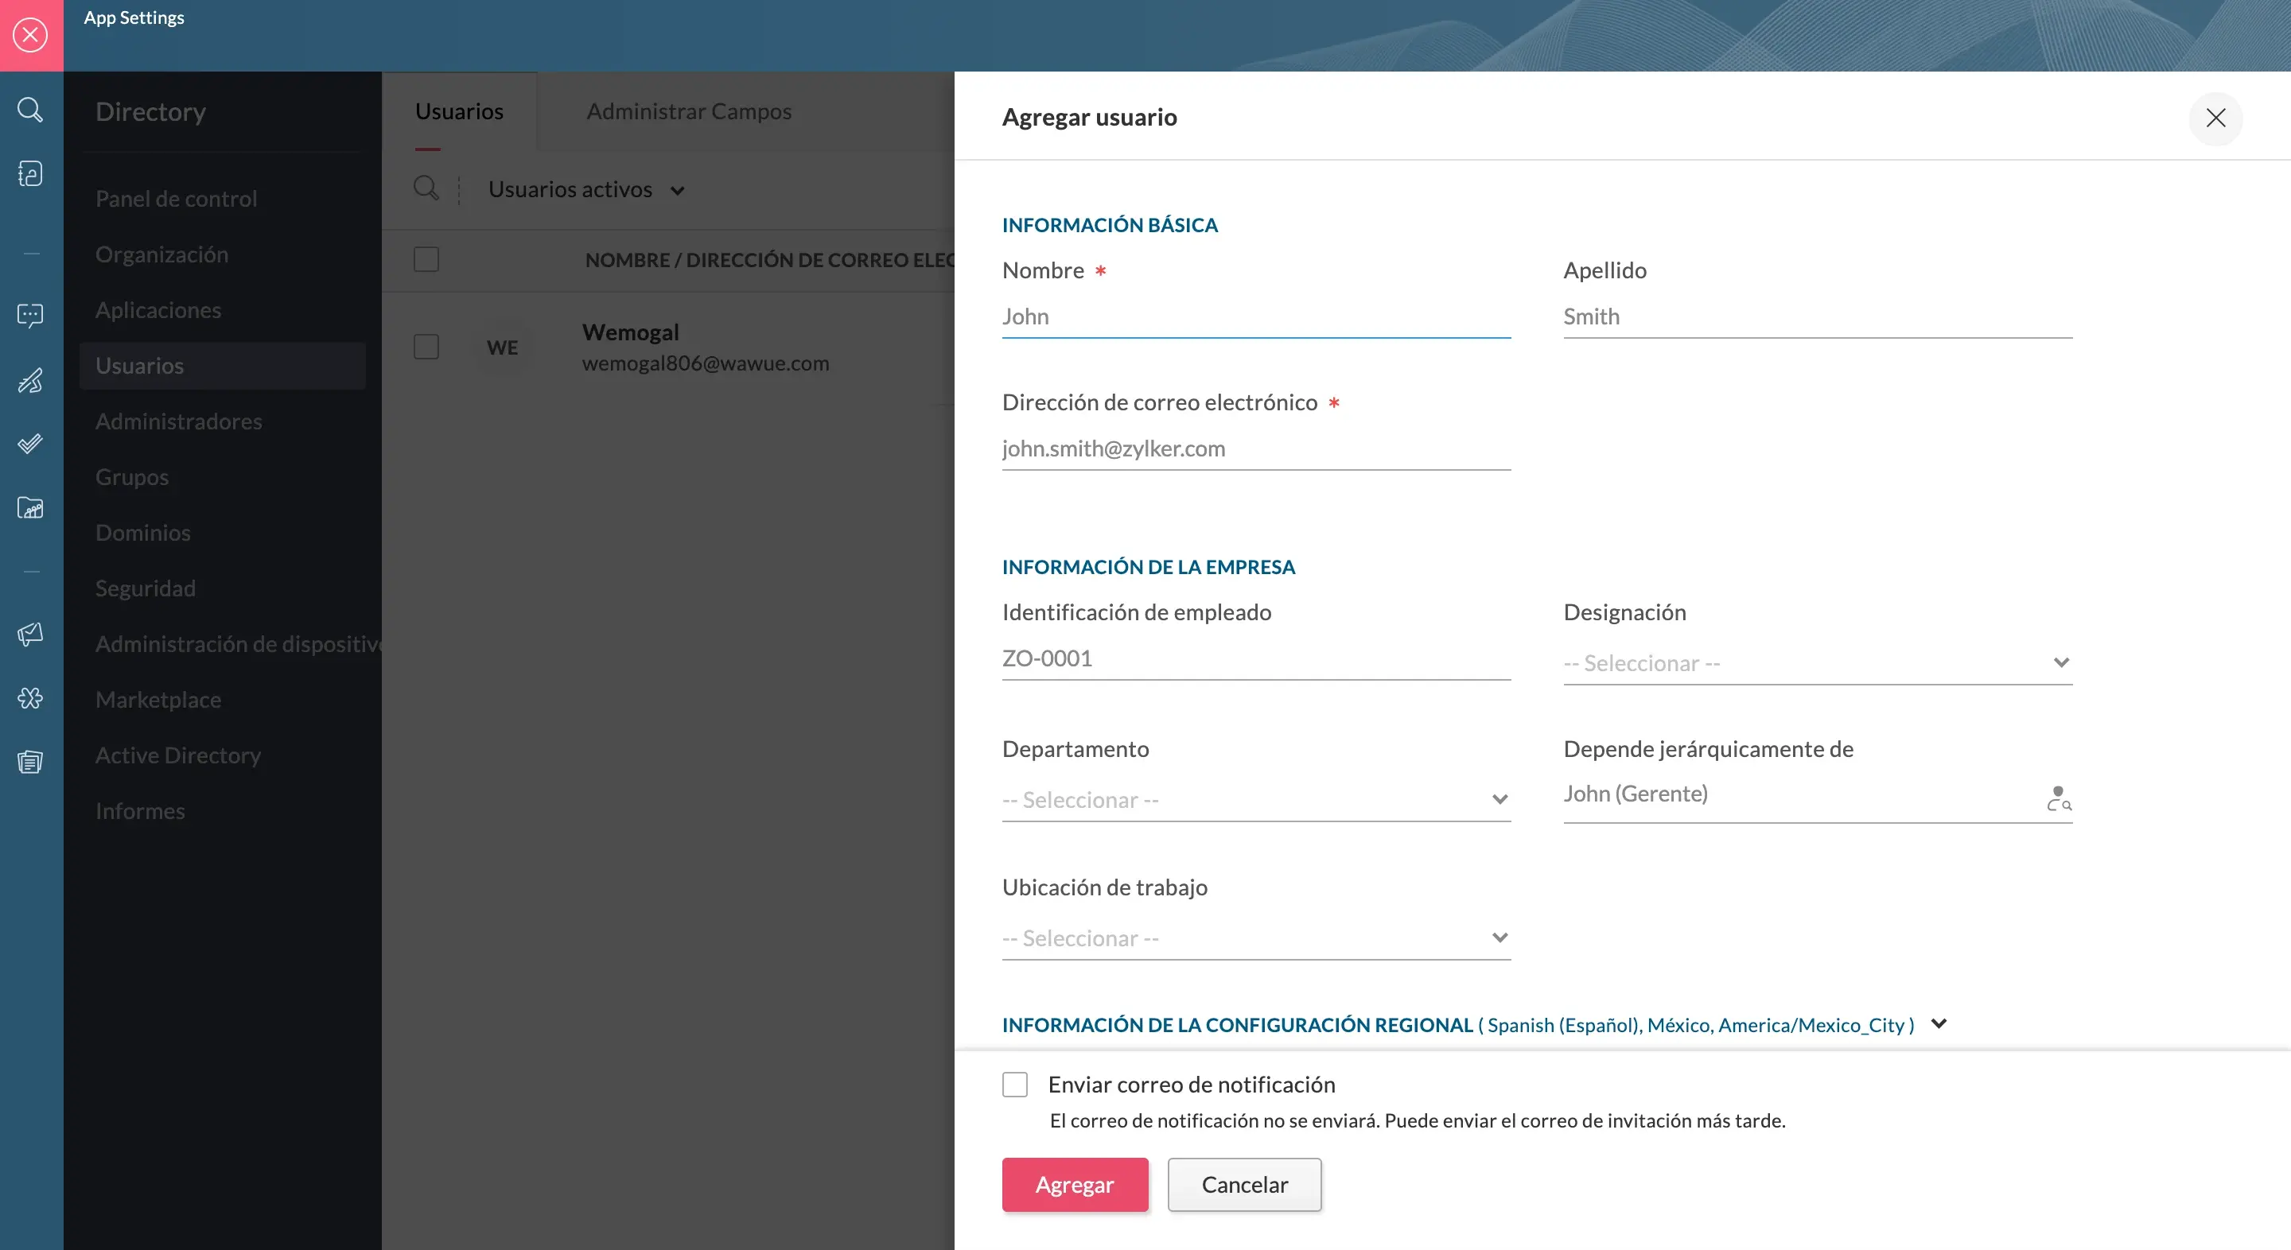This screenshot has width=2291, height=1250.
Task: Switch to Administrar Campos tab
Action: tap(688, 109)
